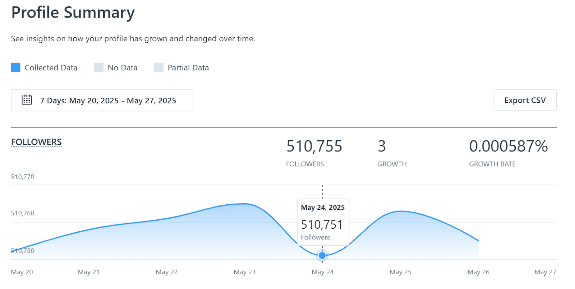This screenshot has width=575, height=289.
Task: Click the 510,755 followers total
Action: click(314, 146)
